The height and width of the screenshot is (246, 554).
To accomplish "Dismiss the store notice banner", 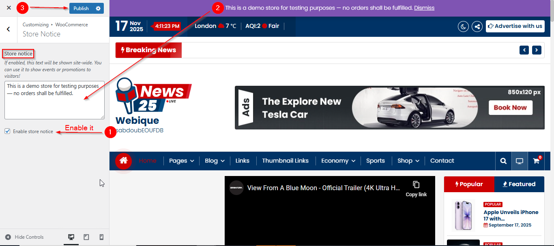I will coord(424,8).
